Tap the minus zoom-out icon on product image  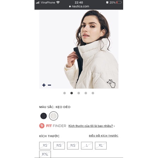(49, 85)
